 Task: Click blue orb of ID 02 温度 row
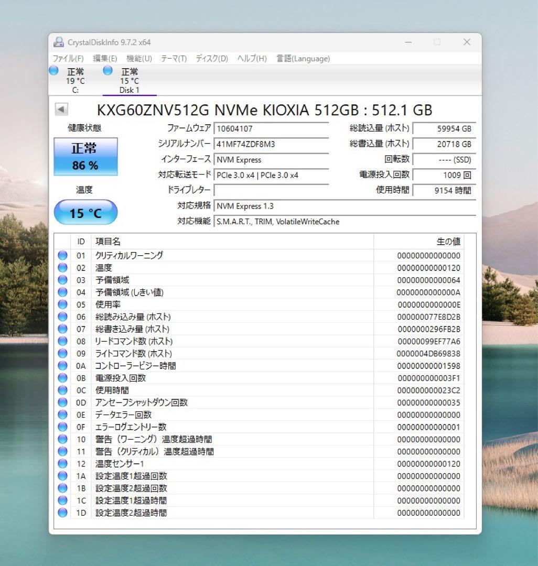[x=62, y=267]
